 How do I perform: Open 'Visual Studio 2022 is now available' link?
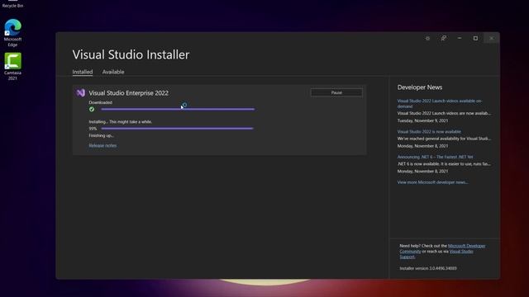pyautogui.click(x=429, y=132)
